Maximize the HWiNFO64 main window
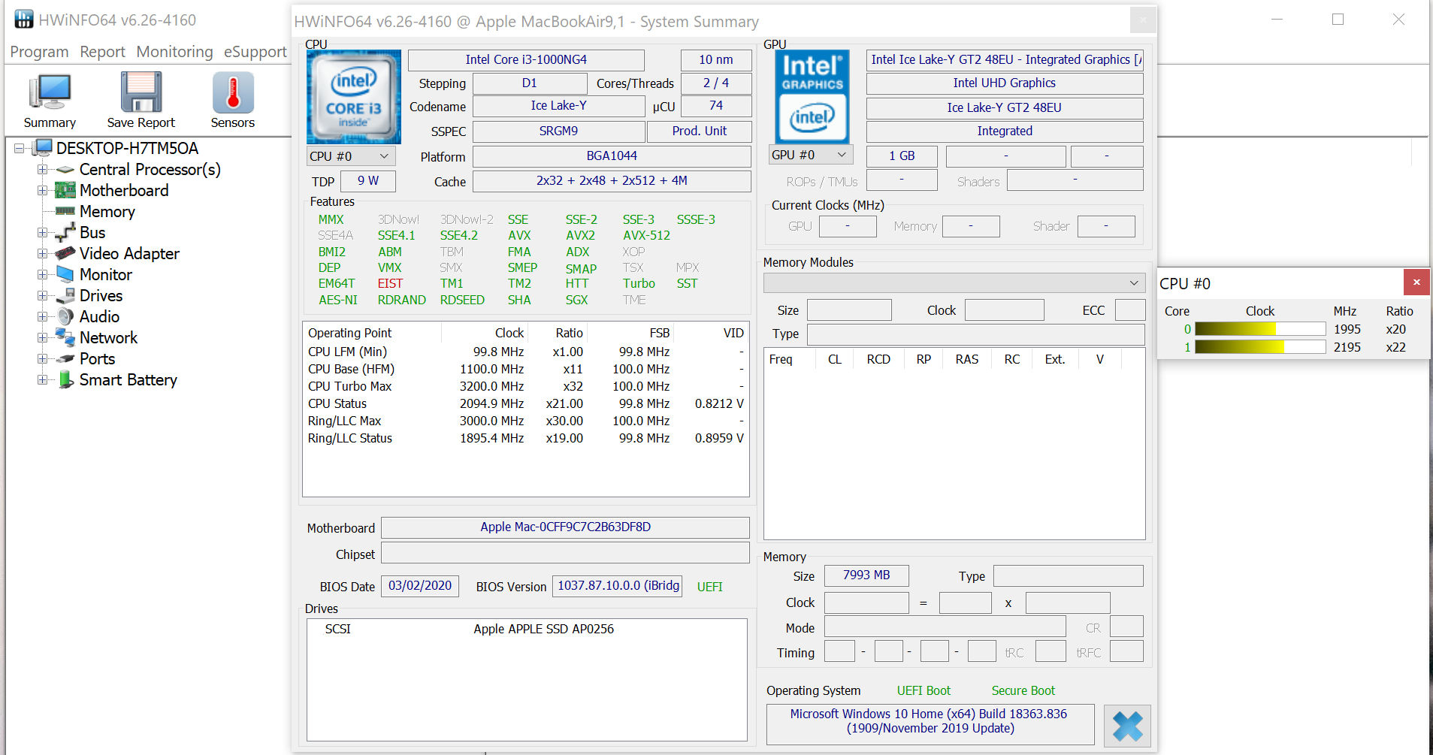1433x755 pixels. pyautogui.click(x=1338, y=20)
